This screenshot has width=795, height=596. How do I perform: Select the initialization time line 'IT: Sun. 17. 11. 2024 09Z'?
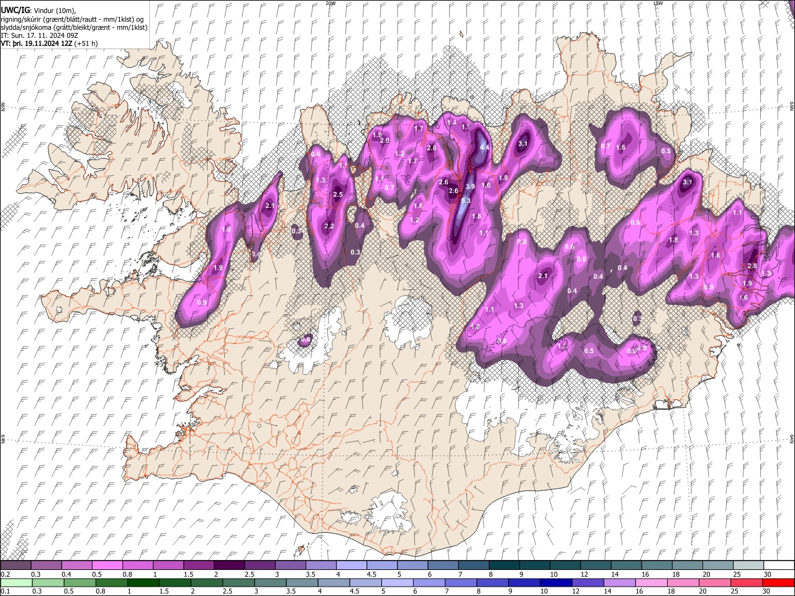point(40,36)
